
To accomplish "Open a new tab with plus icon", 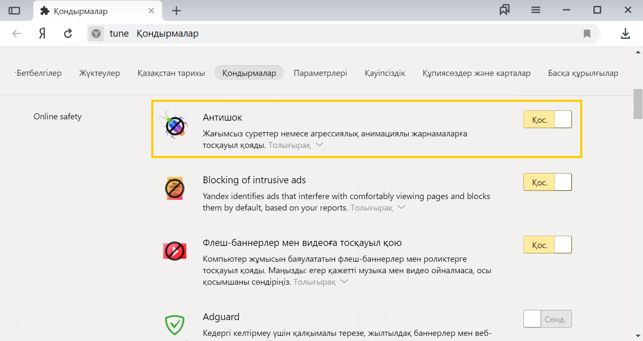I will coord(176,11).
